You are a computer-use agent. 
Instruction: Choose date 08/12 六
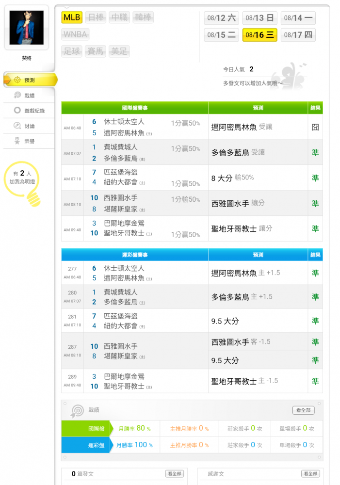point(221,18)
